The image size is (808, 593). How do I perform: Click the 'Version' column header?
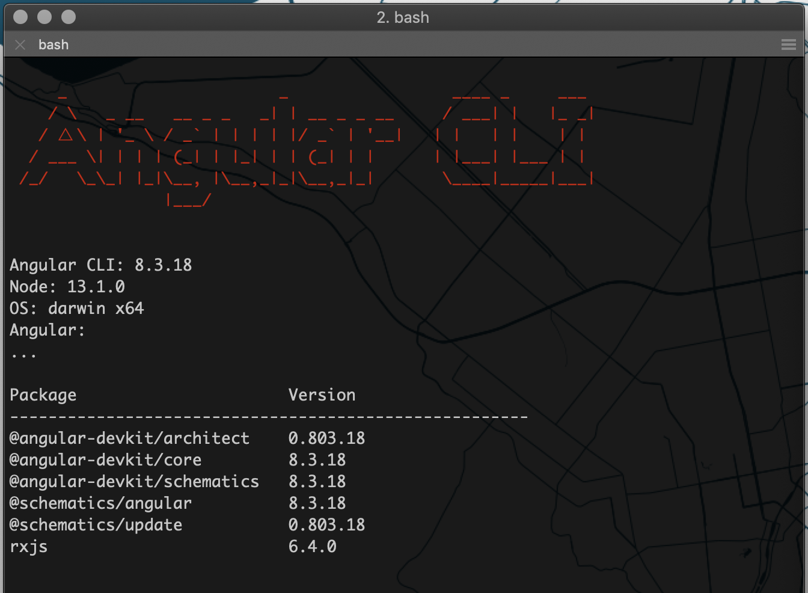pyautogui.click(x=322, y=395)
